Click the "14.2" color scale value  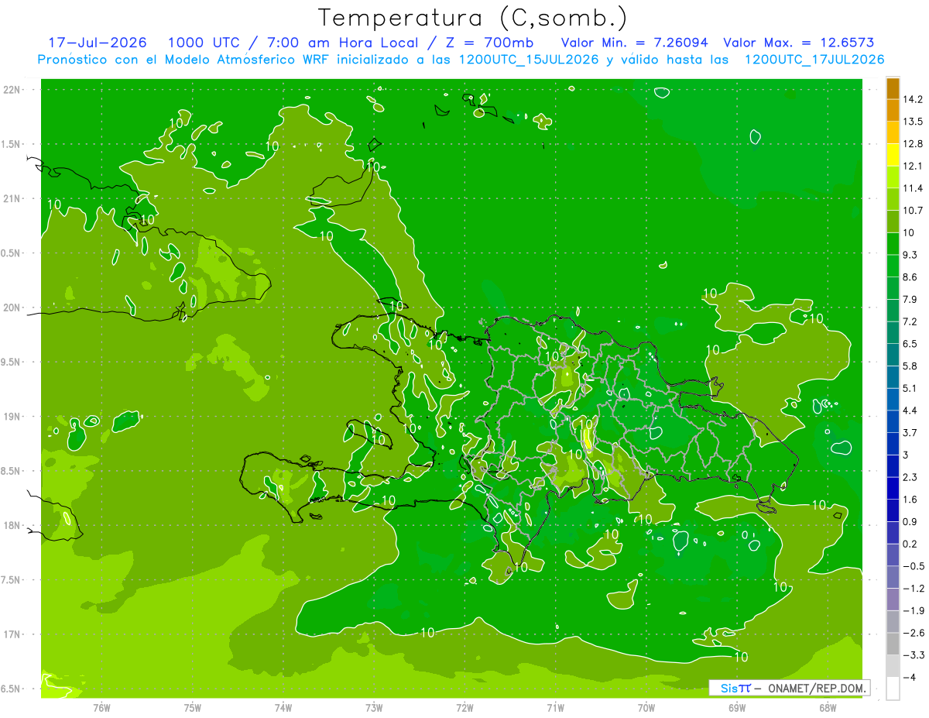click(x=913, y=99)
